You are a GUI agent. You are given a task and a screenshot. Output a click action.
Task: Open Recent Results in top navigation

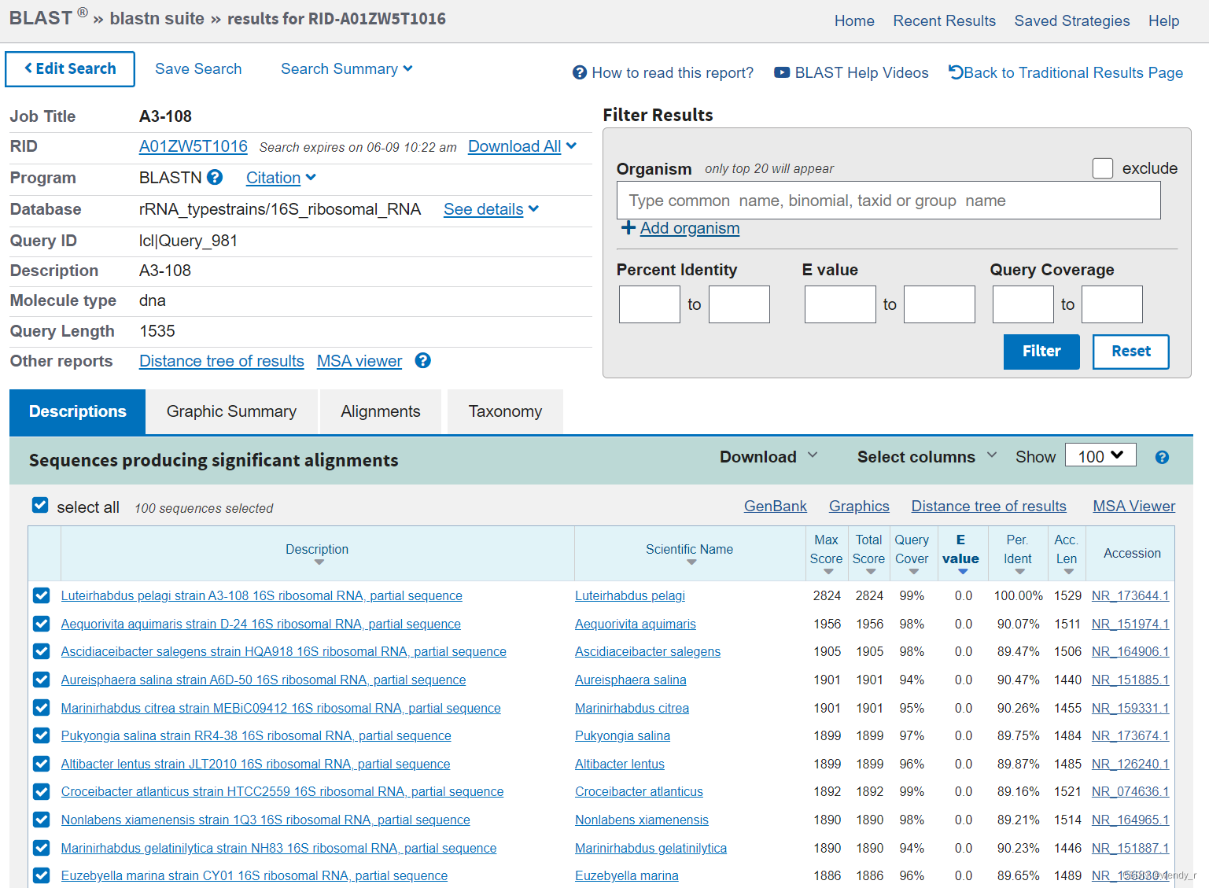944,21
